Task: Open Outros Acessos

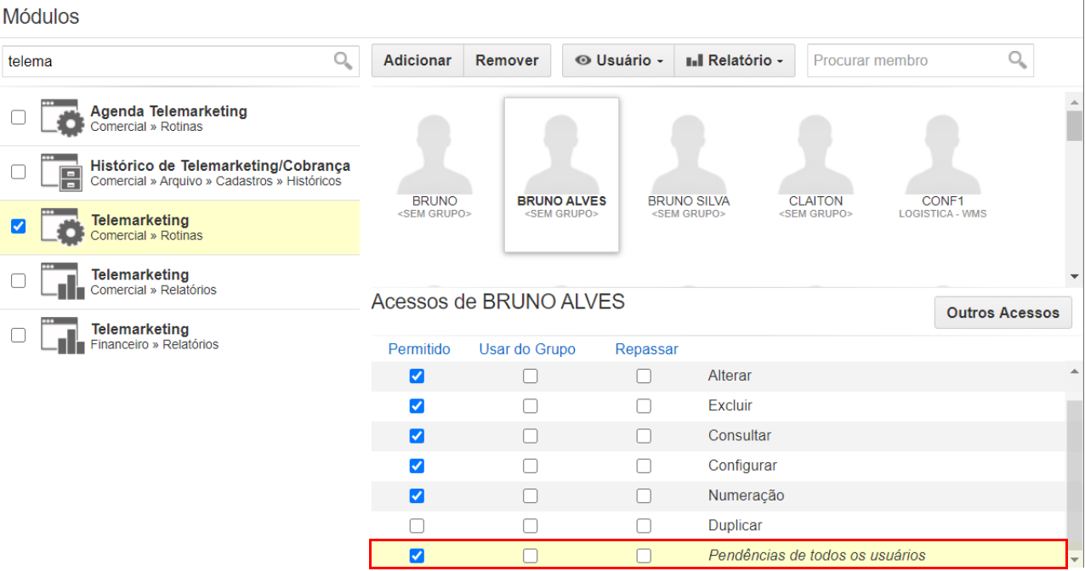Action: pos(1003,313)
